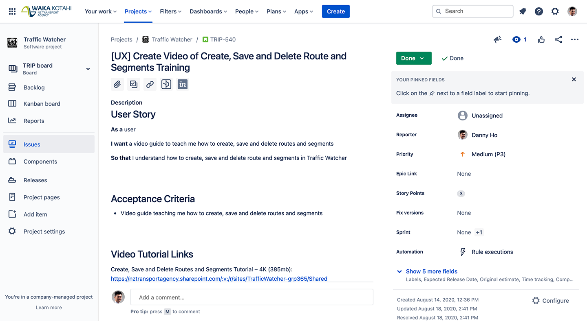Click the issue title heading

(229, 62)
